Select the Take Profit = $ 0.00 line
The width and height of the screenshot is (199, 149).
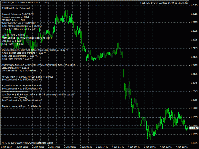[x=12, y=44]
